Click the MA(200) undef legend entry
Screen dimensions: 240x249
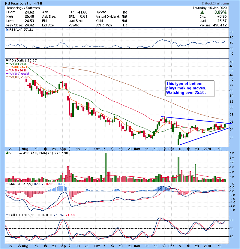tap(17, 73)
